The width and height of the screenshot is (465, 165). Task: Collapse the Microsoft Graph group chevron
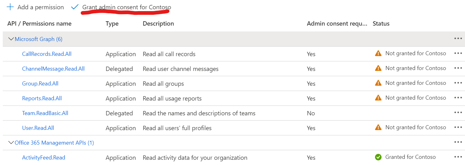[11, 39]
